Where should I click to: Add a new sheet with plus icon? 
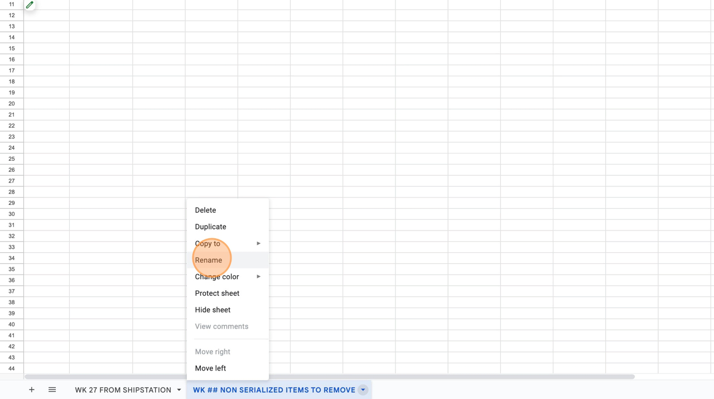(31, 390)
